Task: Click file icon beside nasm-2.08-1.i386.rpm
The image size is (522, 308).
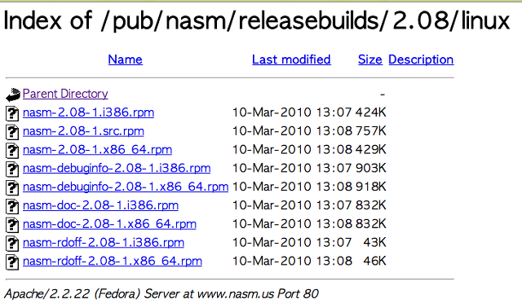Action: coord(12,113)
